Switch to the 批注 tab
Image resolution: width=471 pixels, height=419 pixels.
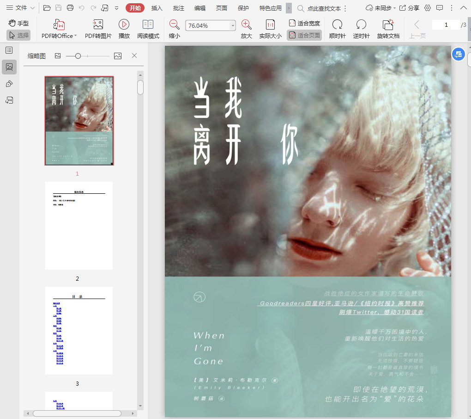point(178,8)
